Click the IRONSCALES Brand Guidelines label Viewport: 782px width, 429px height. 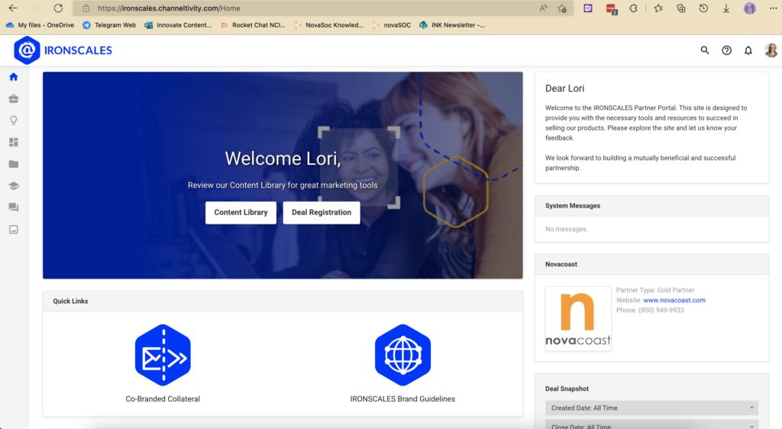tap(402, 398)
